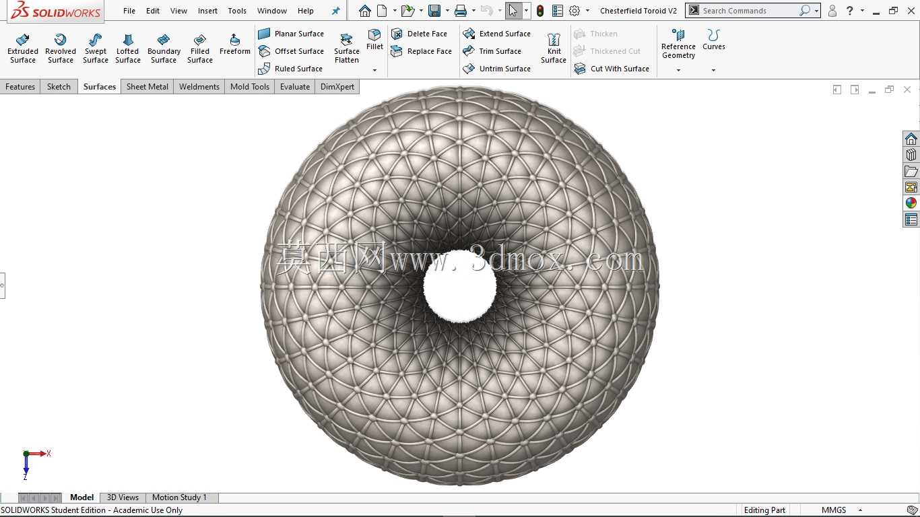Select the Extruded Surface tool
The width and height of the screenshot is (920, 517).
coord(23,48)
